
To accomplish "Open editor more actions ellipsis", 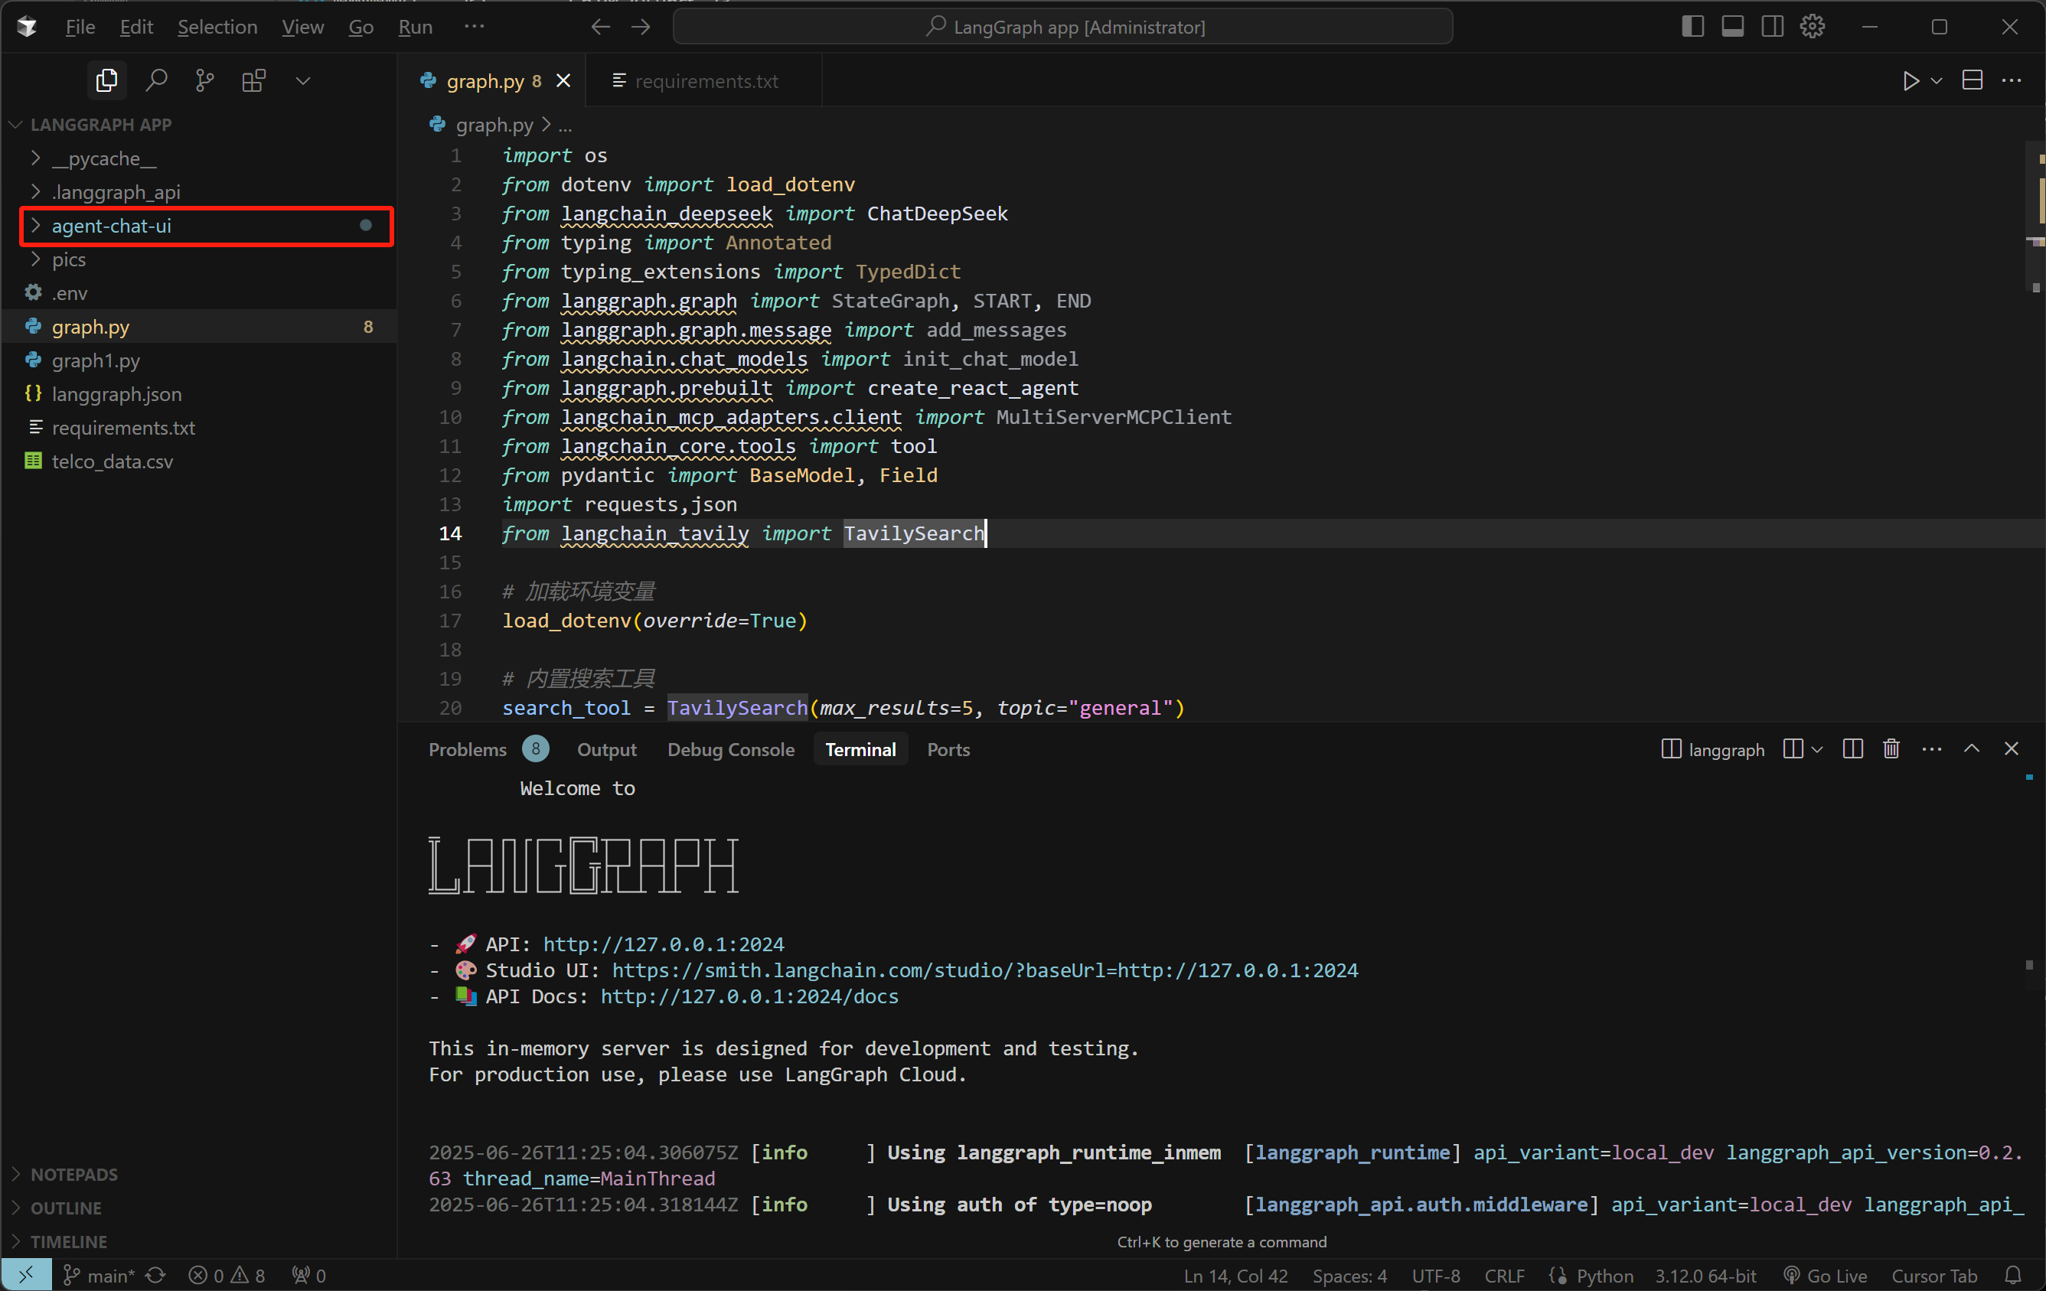I will tap(2011, 80).
